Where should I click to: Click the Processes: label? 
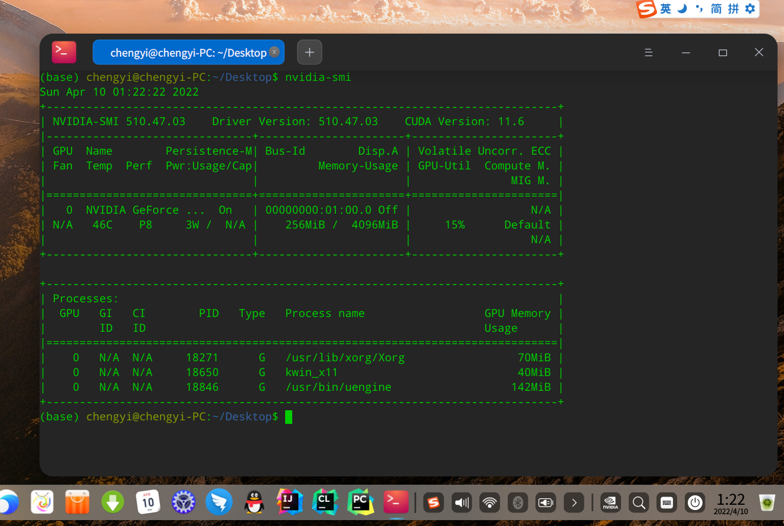click(86, 299)
